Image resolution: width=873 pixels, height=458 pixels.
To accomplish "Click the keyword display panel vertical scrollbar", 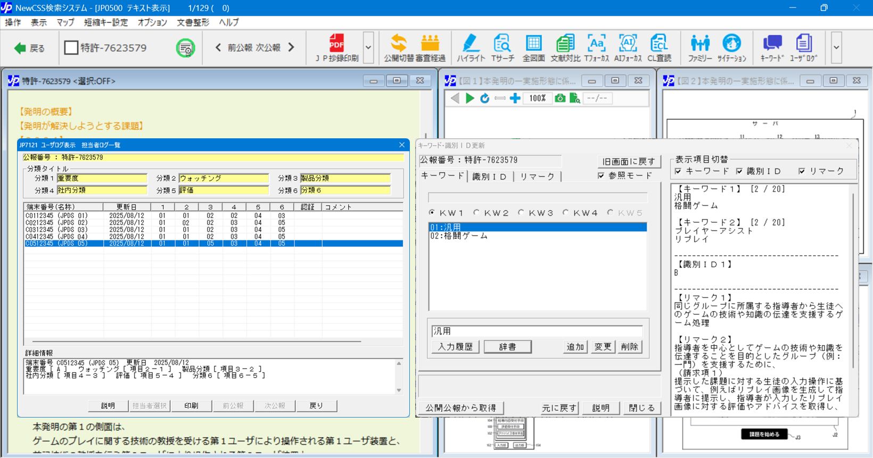I will pos(853,280).
